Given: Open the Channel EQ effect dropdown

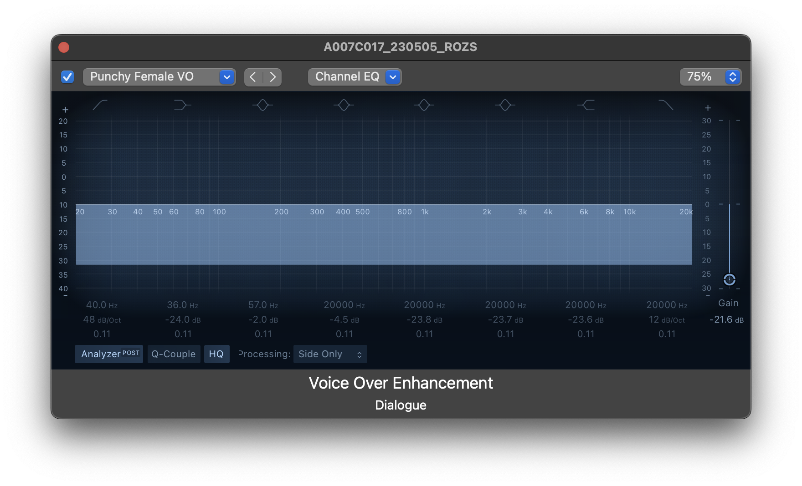Looking at the screenshot, I should coord(355,77).
